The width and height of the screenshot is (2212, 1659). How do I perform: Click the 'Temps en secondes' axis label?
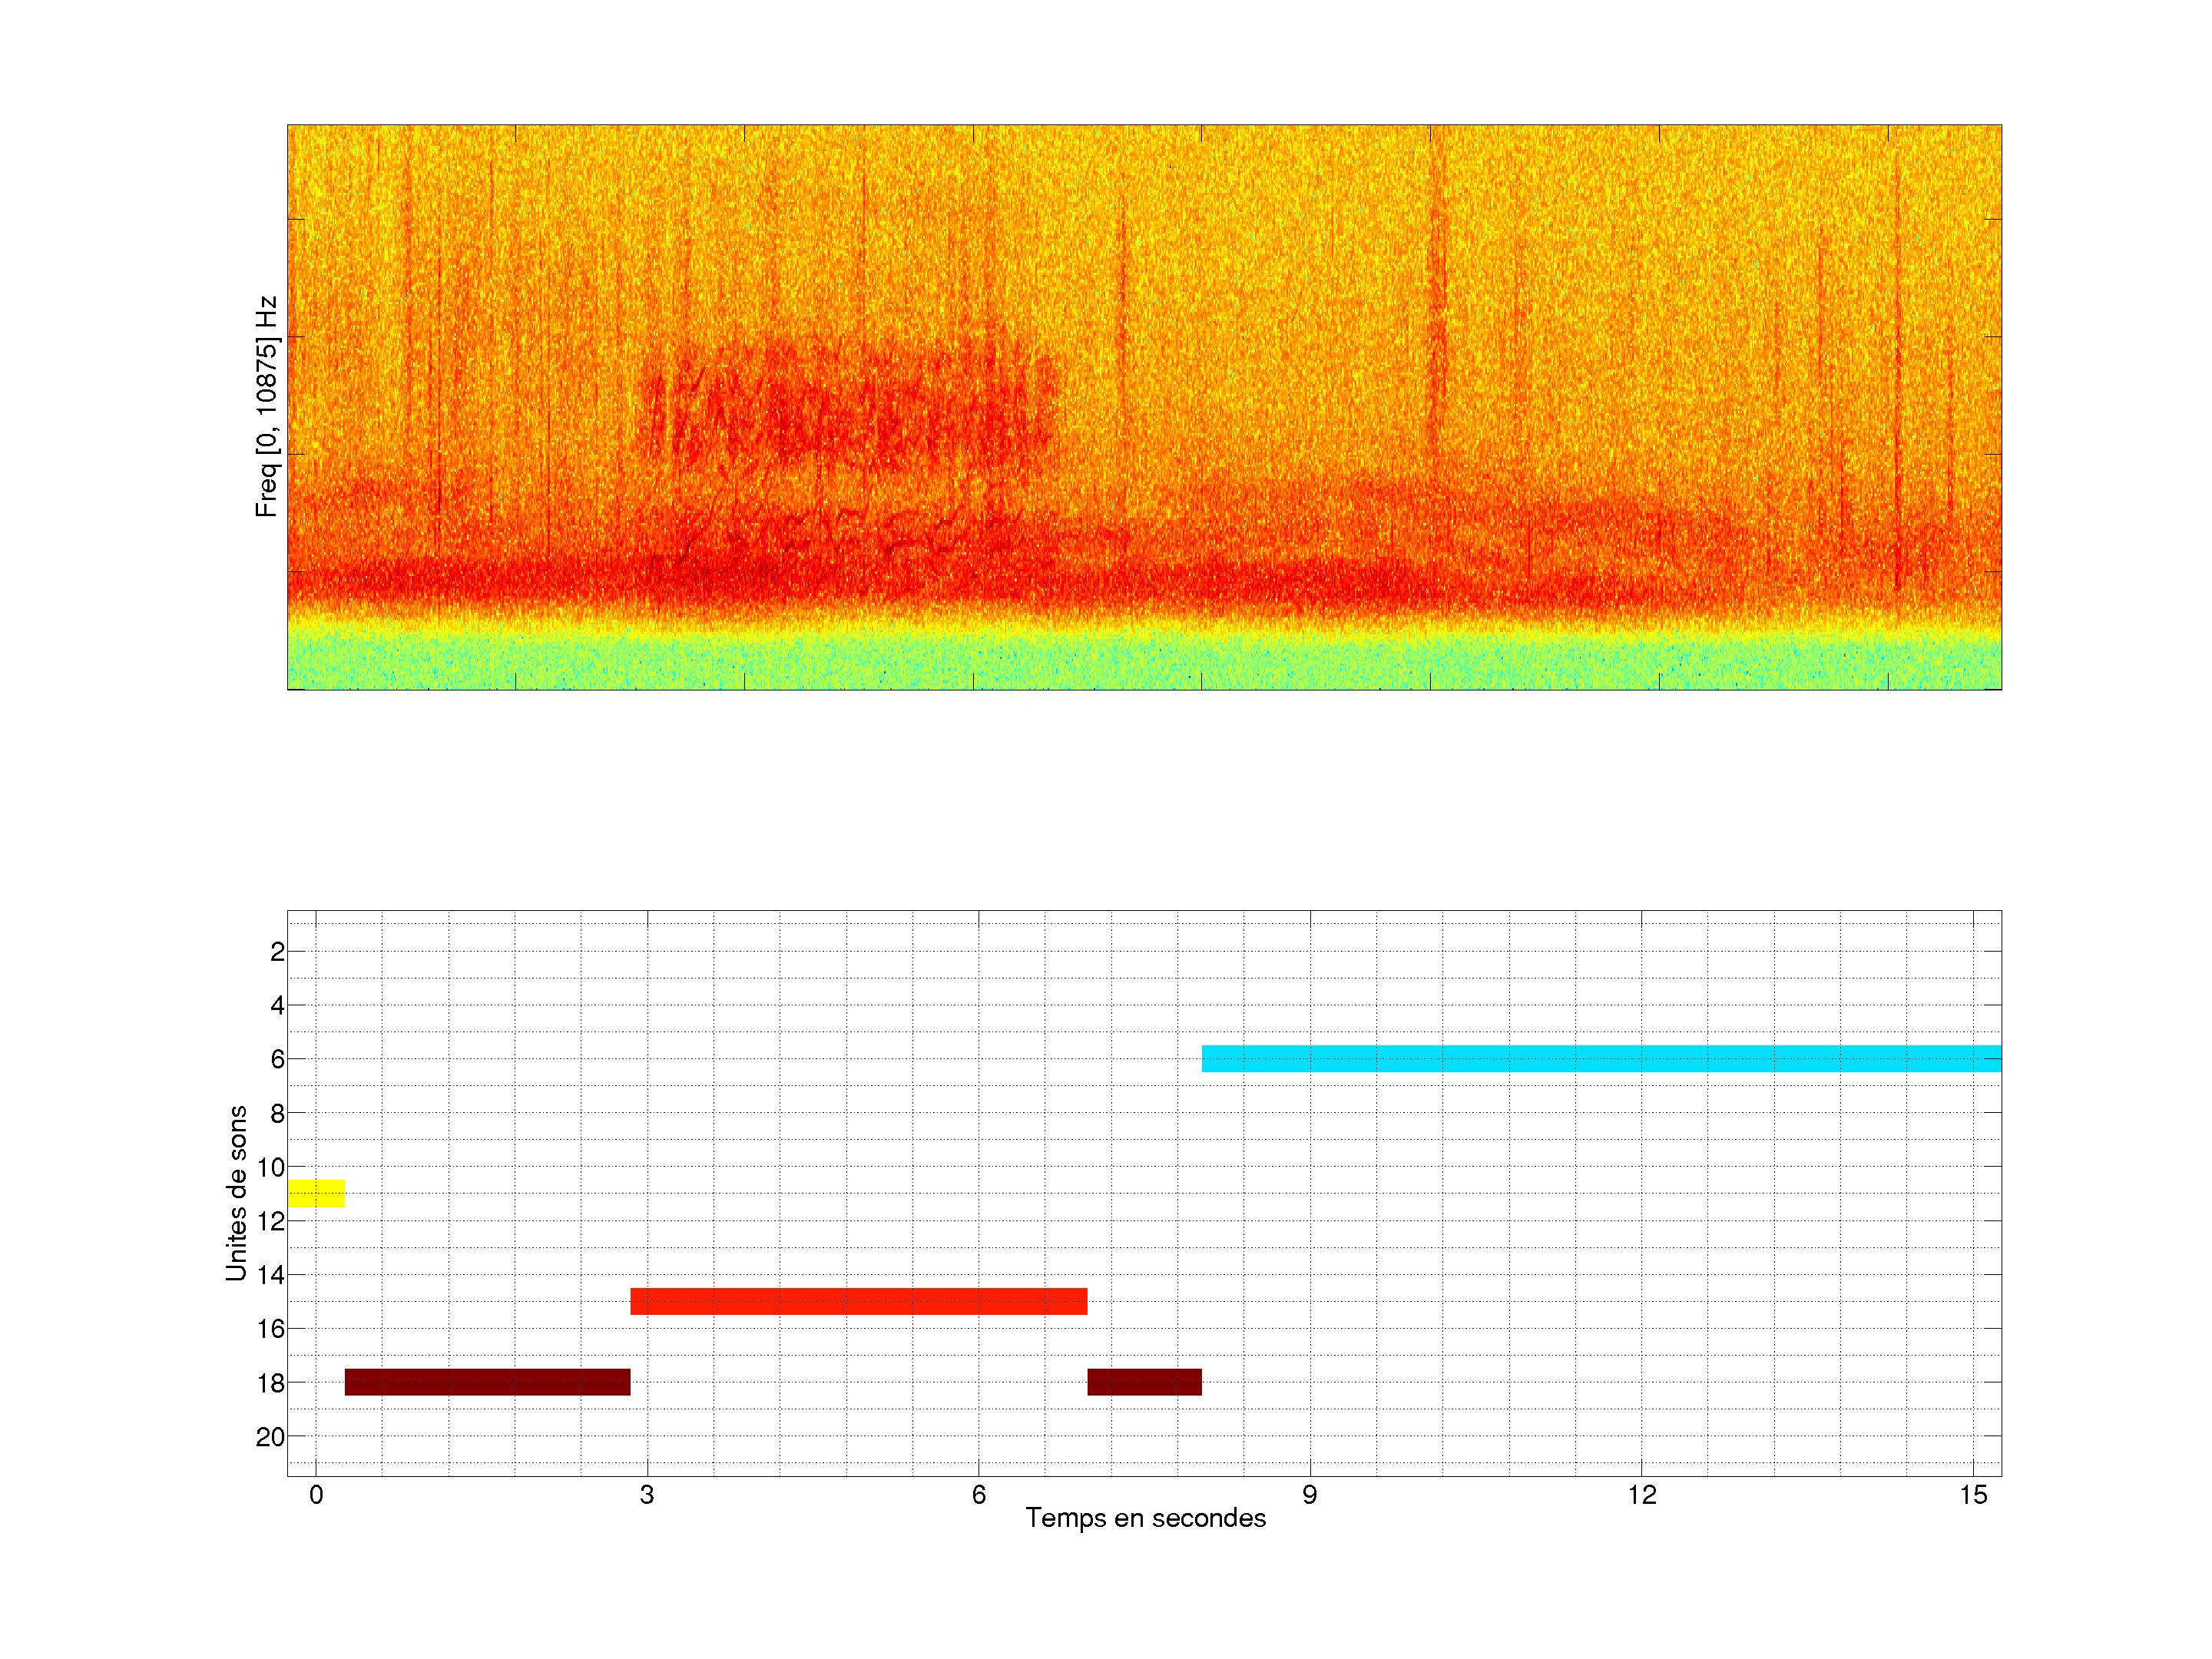pyautogui.click(x=1145, y=1518)
